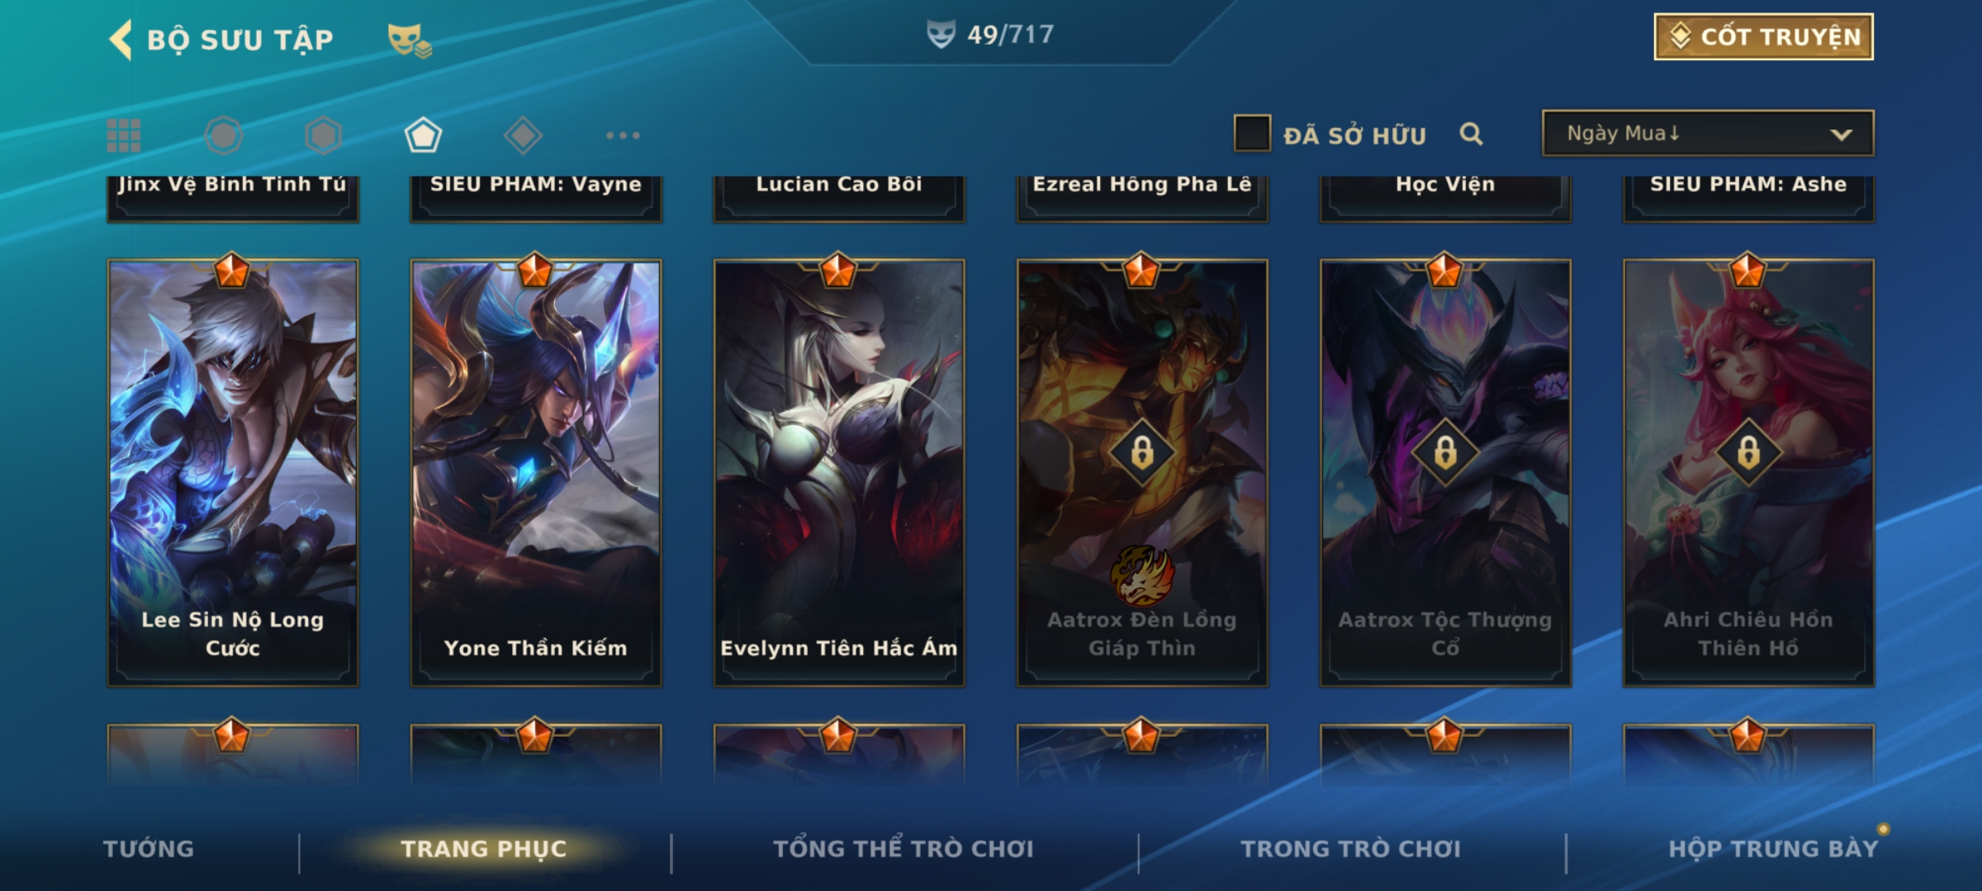Screen dimensions: 1982x891
Task: Select the diamond rarity filter icon
Action: 523,135
